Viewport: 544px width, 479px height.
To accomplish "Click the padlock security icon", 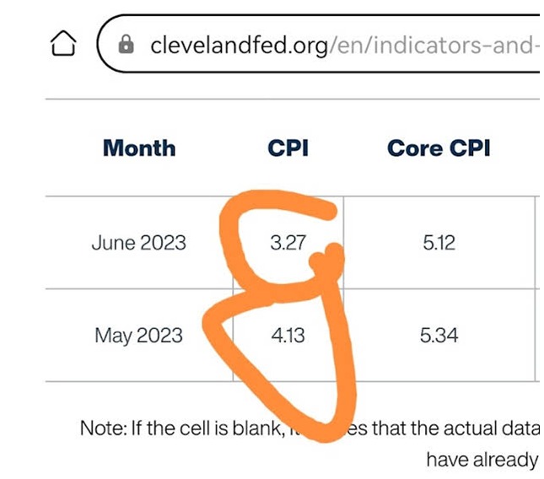I will tap(126, 45).
